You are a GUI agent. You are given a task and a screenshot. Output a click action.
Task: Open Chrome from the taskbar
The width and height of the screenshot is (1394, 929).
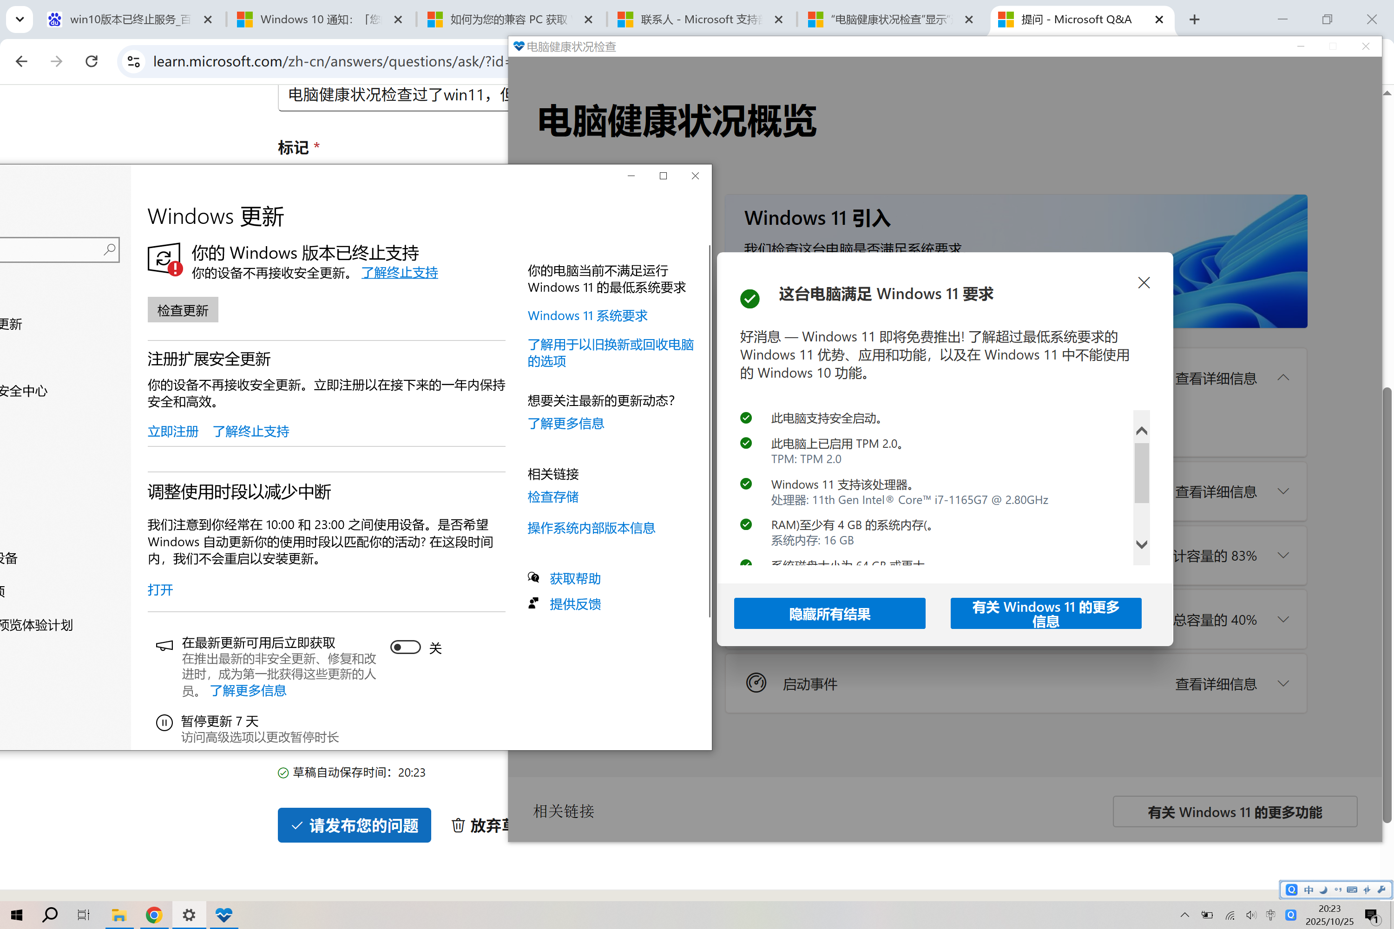[x=154, y=915]
